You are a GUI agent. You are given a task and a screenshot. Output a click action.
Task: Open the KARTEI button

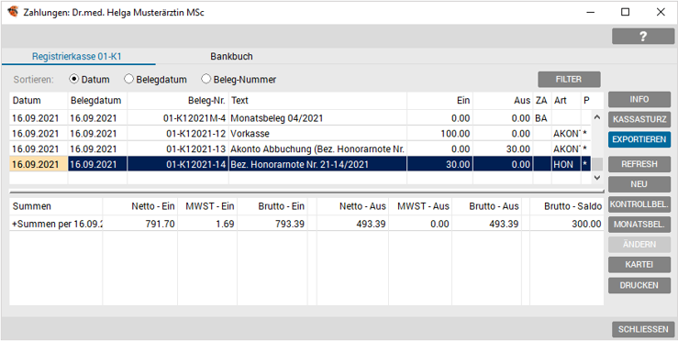click(639, 265)
